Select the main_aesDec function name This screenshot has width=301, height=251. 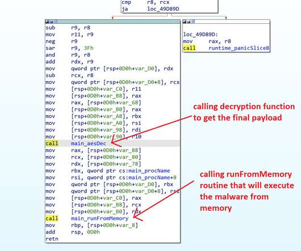coord(88,144)
